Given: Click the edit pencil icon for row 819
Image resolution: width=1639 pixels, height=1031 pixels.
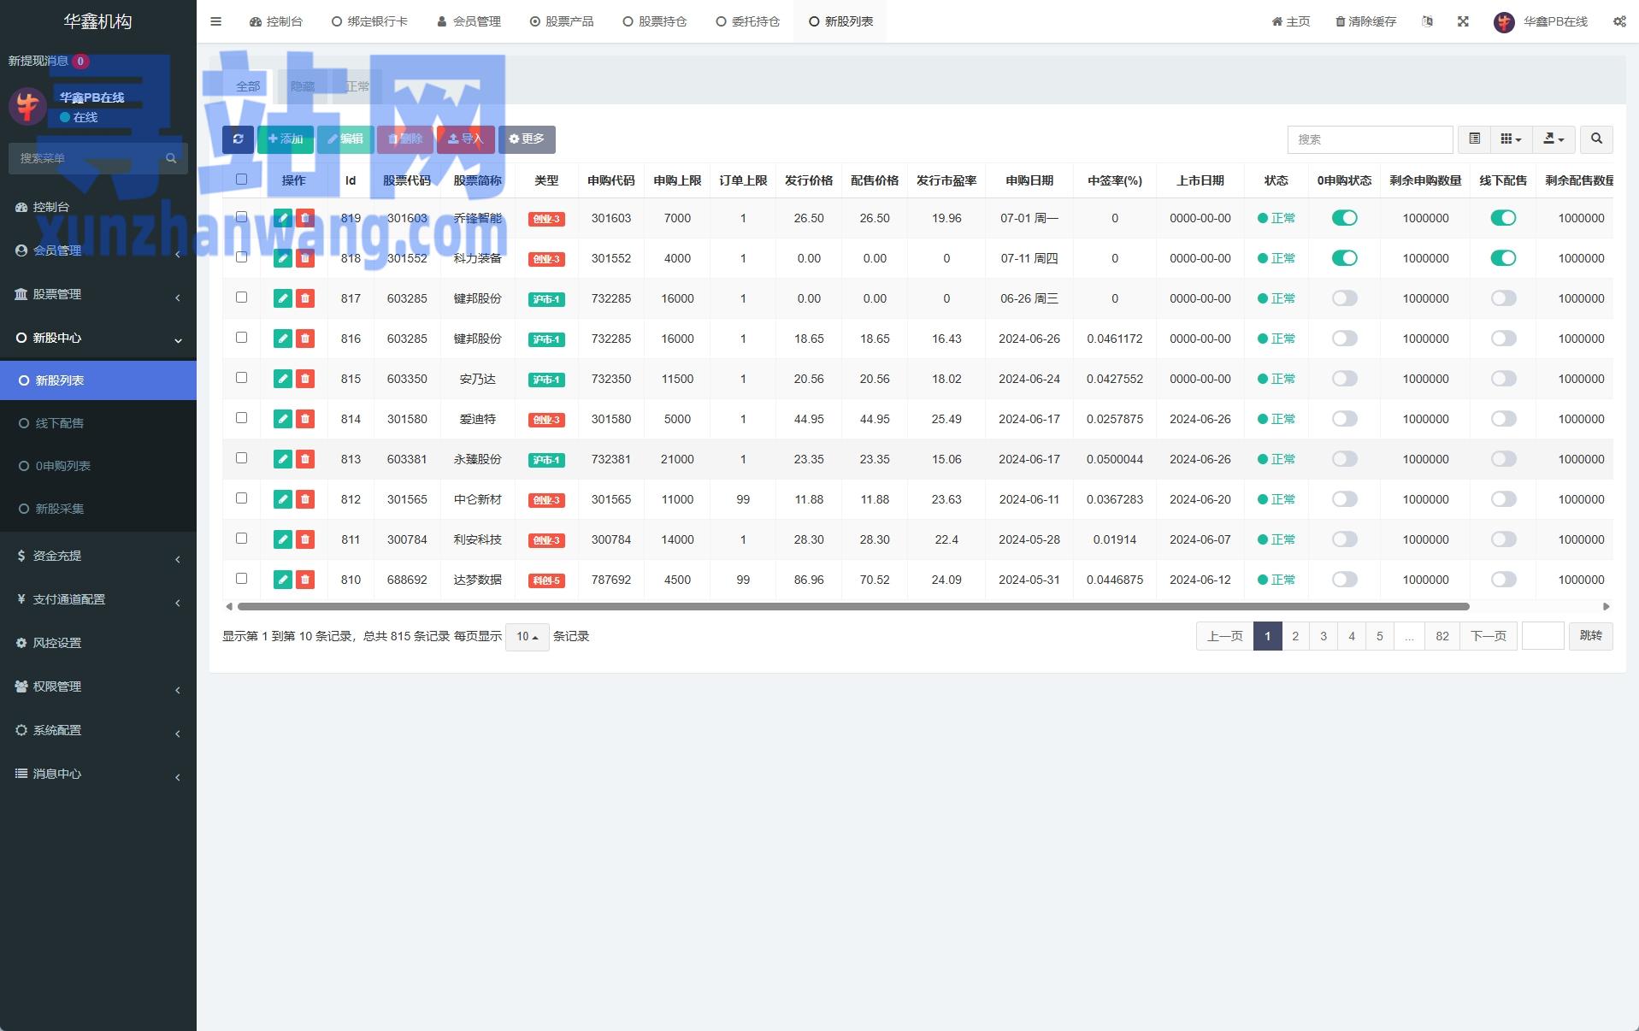Looking at the screenshot, I should coord(283,218).
